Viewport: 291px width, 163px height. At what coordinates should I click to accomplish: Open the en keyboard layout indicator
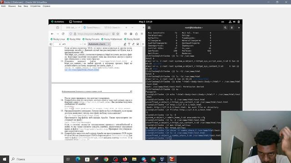222,22
